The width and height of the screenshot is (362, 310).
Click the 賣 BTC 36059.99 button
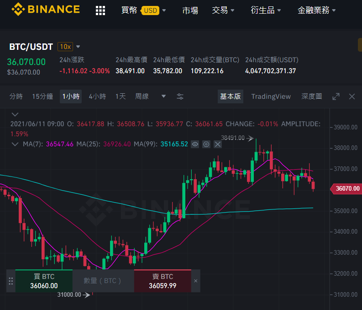[163, 281]
